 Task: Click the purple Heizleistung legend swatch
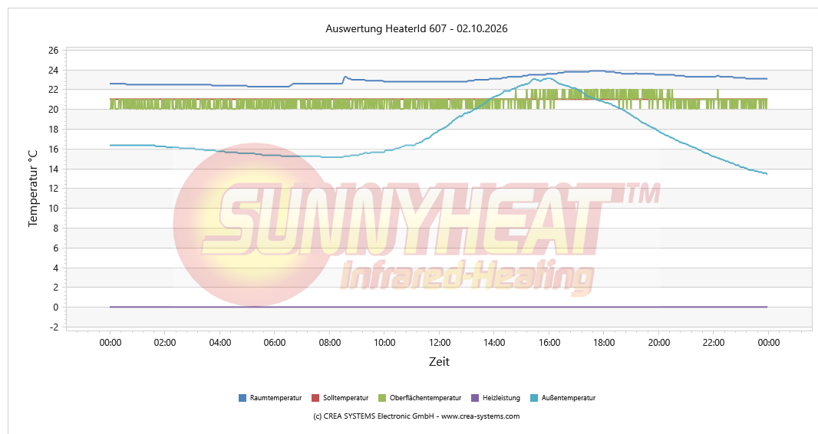pyautogui.click(x=475, y=398)
